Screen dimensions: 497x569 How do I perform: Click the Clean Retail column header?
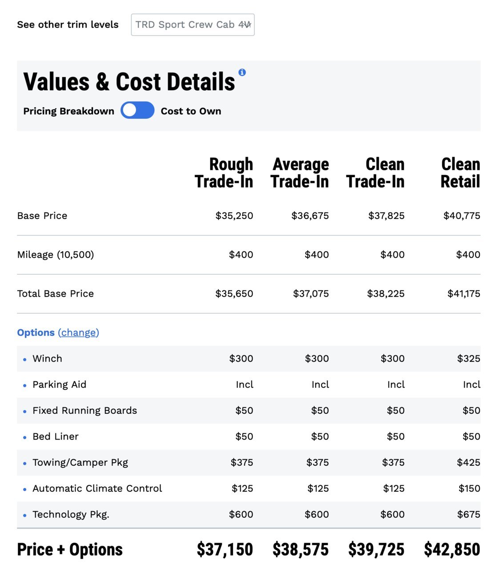pyautogui.click(x=460, y=173)
